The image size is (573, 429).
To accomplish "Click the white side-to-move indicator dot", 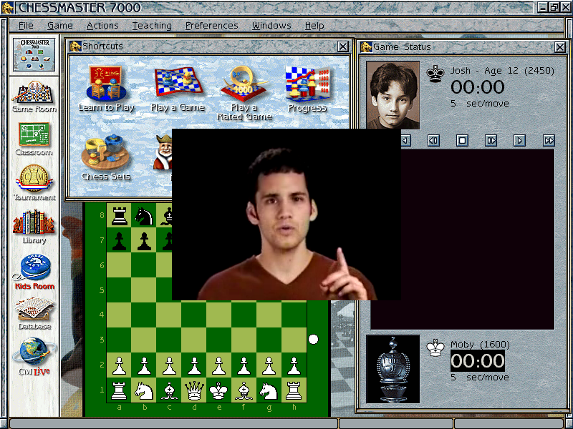I will (313, 339).
